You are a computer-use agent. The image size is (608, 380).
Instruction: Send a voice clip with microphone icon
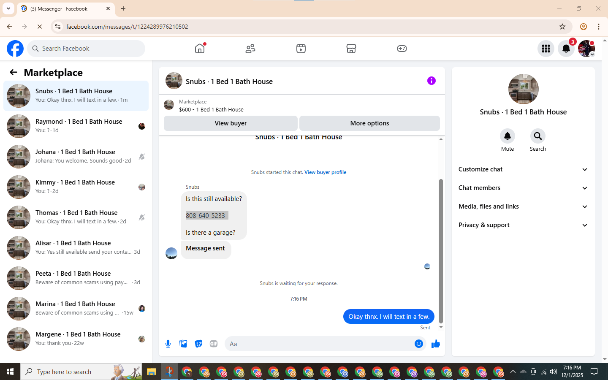pos(168,344)
